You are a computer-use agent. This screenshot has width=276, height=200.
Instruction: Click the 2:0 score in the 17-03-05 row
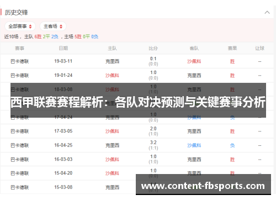153,129
